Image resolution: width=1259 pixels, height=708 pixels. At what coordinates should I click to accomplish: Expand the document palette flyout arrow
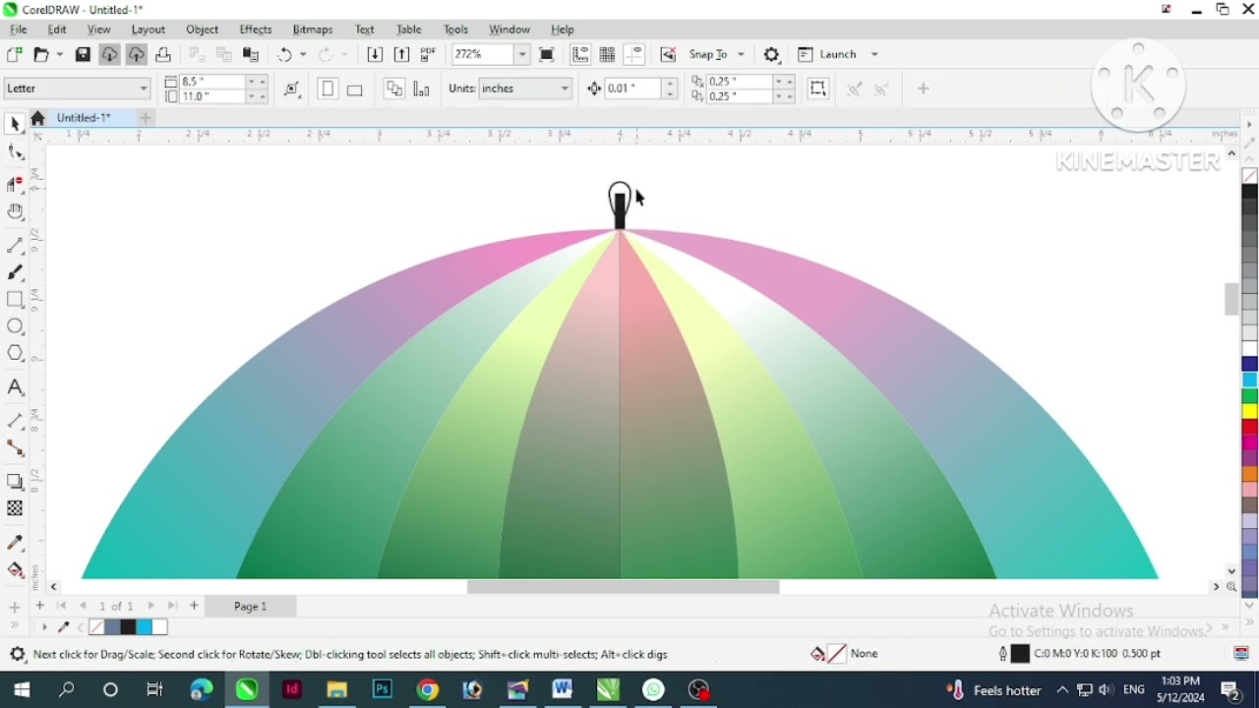coord(43,627)
